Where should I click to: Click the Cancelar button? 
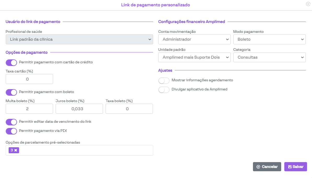click(267, 167)
